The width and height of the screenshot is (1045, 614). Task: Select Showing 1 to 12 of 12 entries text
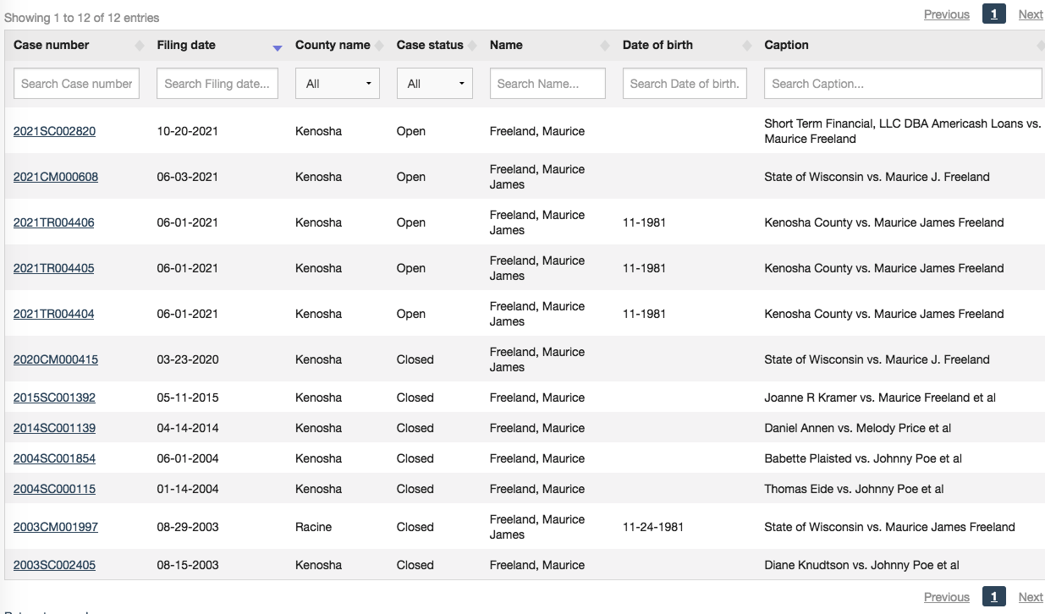tap(81, 18)
